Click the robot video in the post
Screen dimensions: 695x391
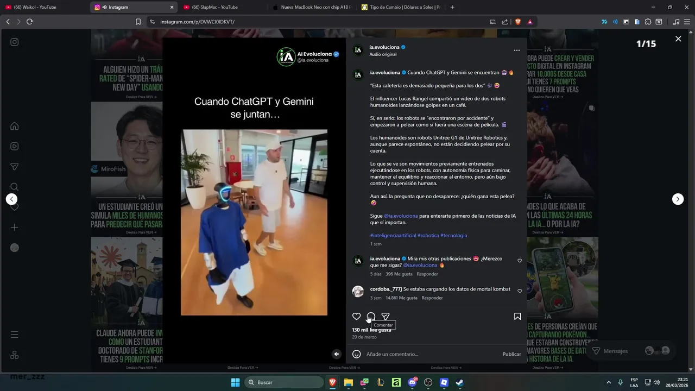(x=254, y=222)
